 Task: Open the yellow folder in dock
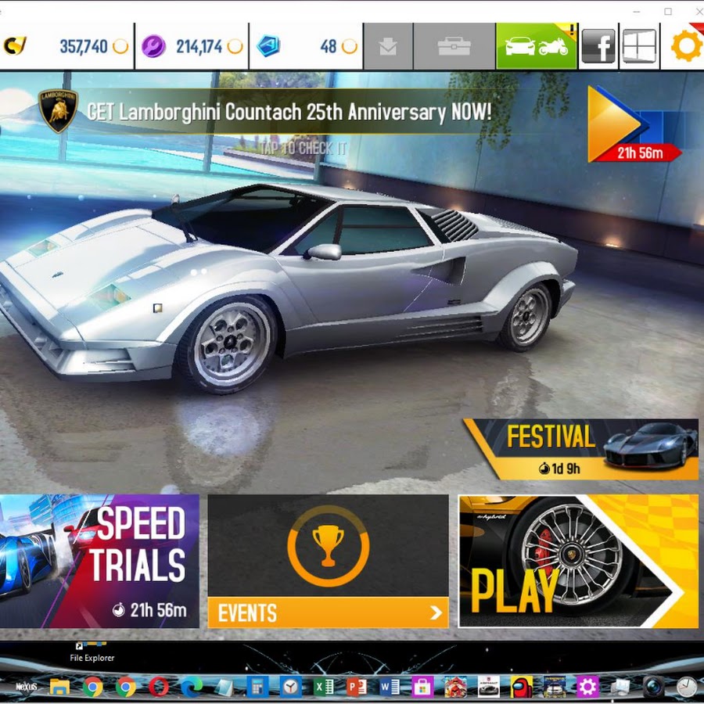tap(59, 688)
